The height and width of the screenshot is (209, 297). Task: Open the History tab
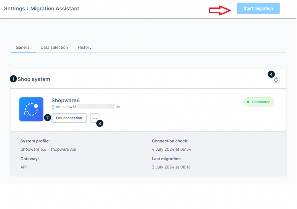pyautogui.click(x=85, y=47)
